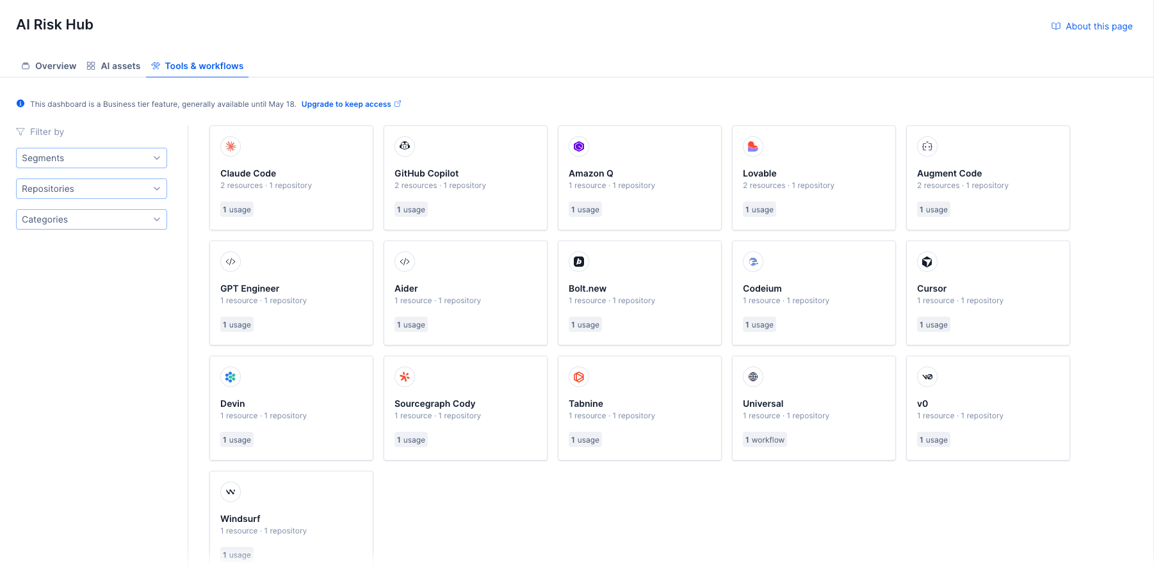Open the Segments filter dropdown

click(x=92, y=158)
